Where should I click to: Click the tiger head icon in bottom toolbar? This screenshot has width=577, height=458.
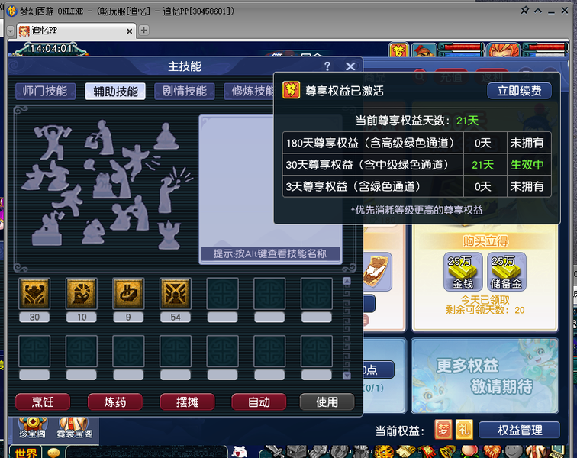(384, 452)
